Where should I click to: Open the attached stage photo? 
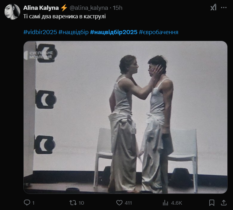point(125,117)
